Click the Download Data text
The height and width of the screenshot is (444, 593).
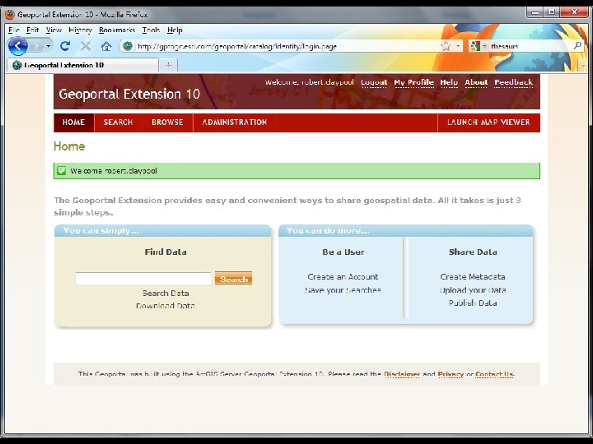click(x=166, y=306)
